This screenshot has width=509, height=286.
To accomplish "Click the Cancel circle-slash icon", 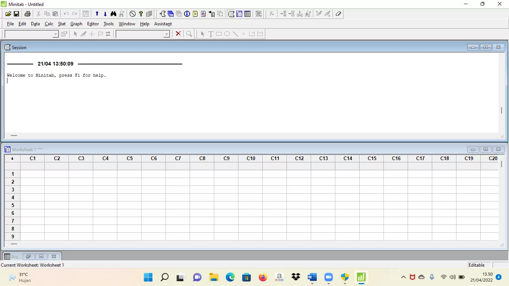I will click(133, 14).
